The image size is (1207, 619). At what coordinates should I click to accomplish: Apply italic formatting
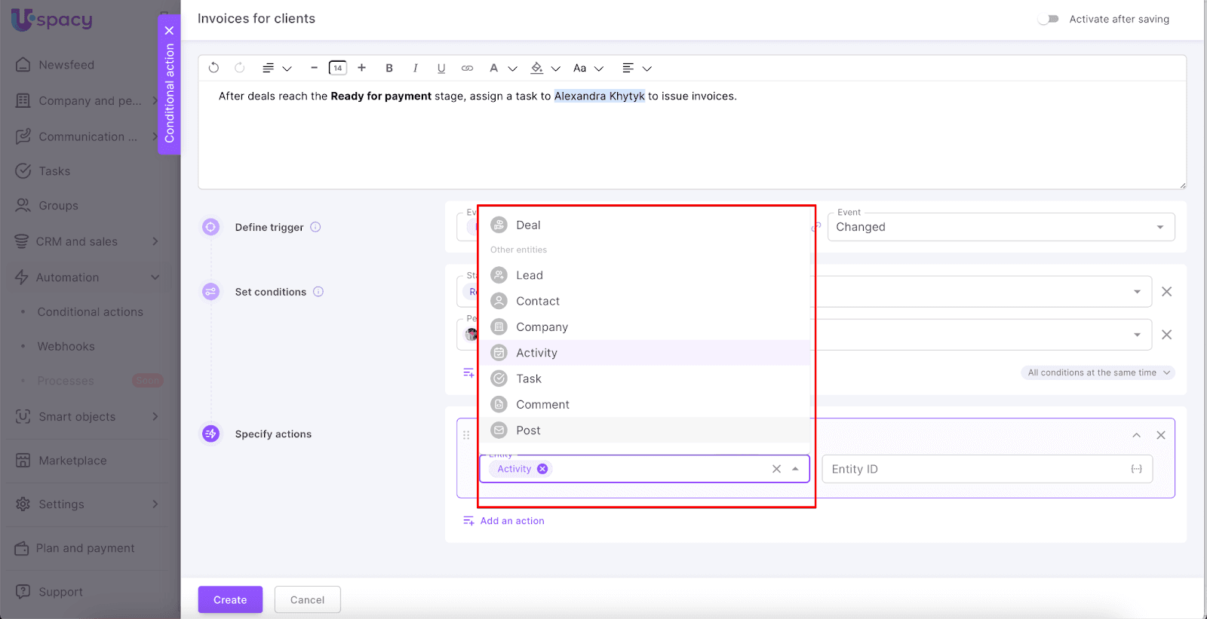(415, 68)
